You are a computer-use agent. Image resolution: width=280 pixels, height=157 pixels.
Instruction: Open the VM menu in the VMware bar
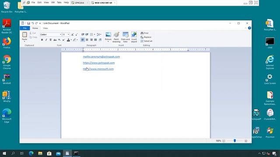(x=53, y=3)
